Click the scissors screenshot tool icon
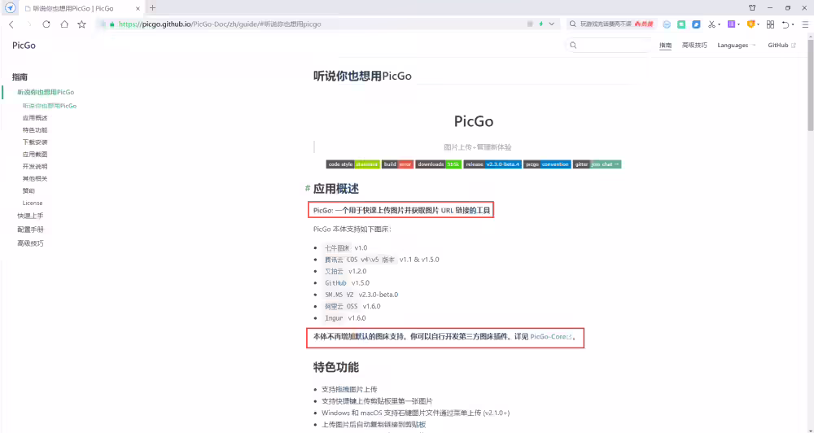The image size is (814, 433). [x=711, y=24]
